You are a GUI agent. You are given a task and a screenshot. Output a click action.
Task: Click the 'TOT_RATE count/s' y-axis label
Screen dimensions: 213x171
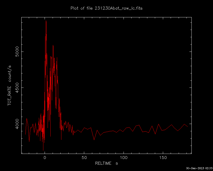10,85
